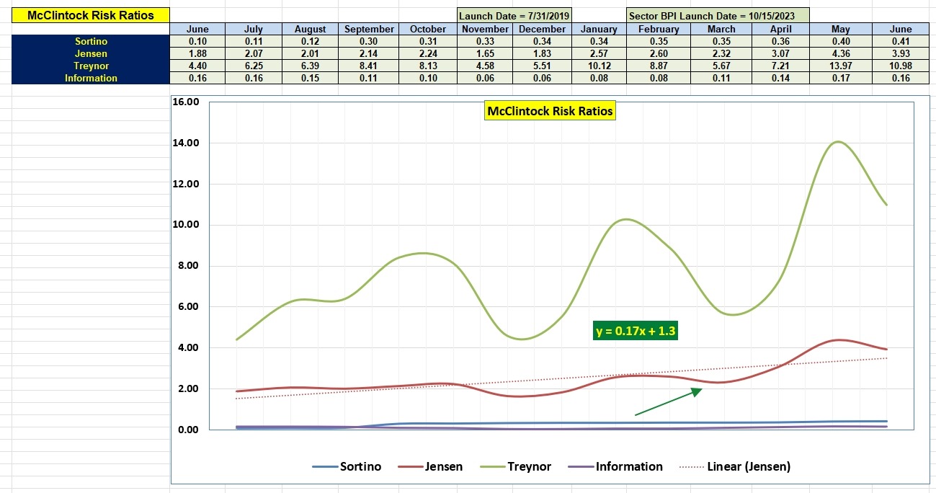Select trendline equation label y = 0.17x + 1.3
This screenshot has height=493, width=936.
coord(636,331)
